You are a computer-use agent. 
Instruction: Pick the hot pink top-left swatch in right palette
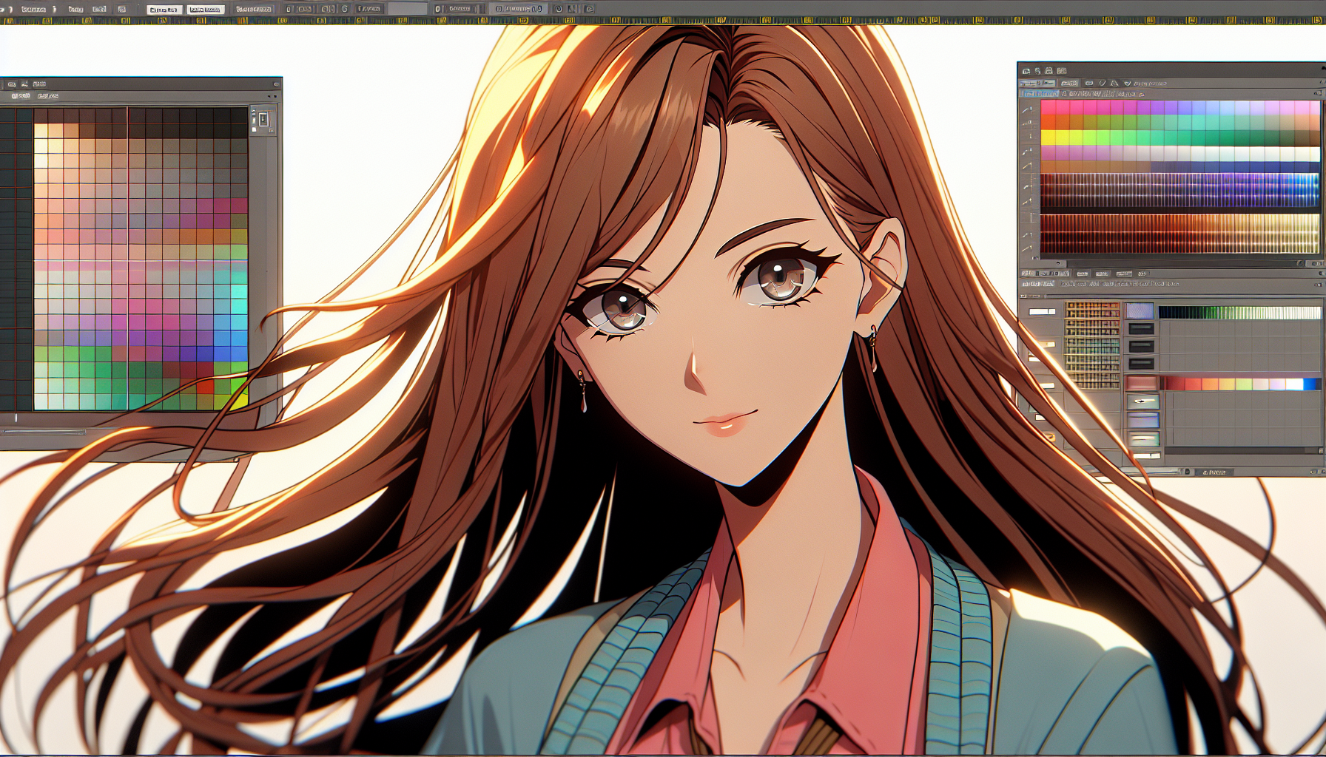click(1048, 108)
